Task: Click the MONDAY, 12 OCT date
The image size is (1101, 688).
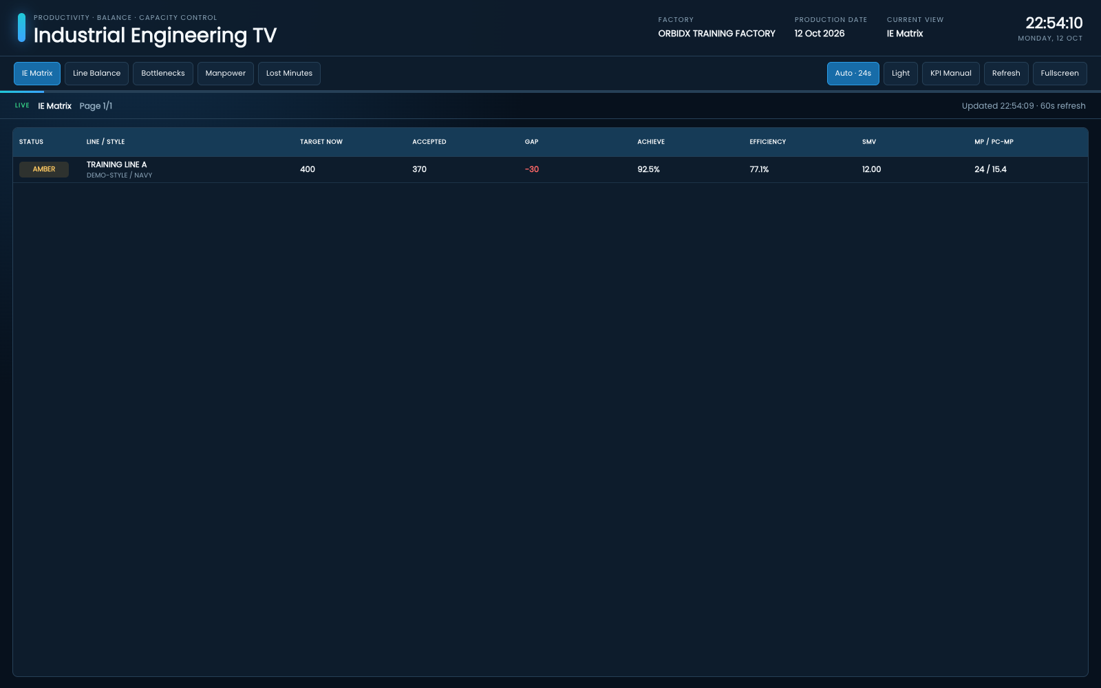Action: 1050,39
